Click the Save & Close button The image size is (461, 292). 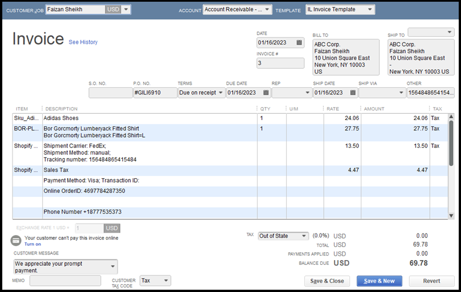(328, 281)
